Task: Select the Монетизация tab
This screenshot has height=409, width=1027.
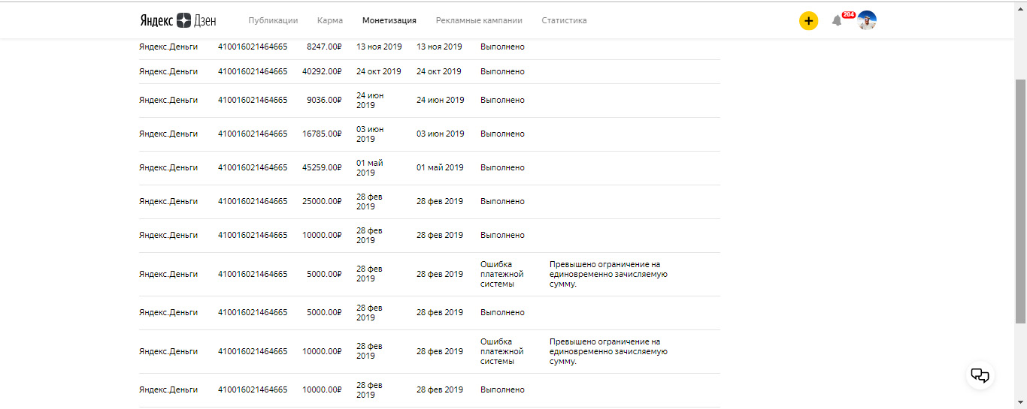Action: [389, 20]
